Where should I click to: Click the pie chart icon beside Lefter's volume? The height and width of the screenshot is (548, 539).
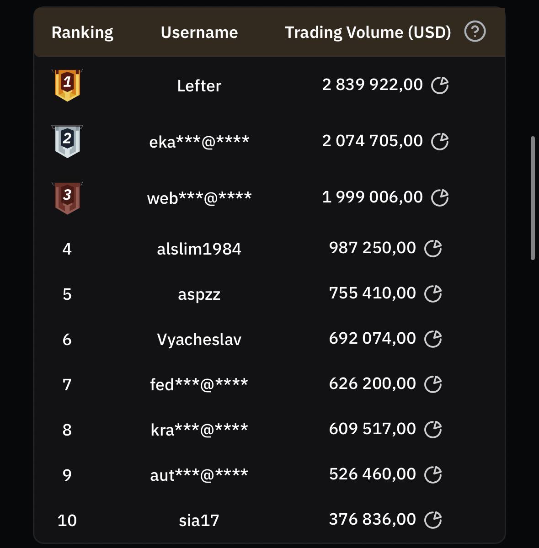point(440,85)
